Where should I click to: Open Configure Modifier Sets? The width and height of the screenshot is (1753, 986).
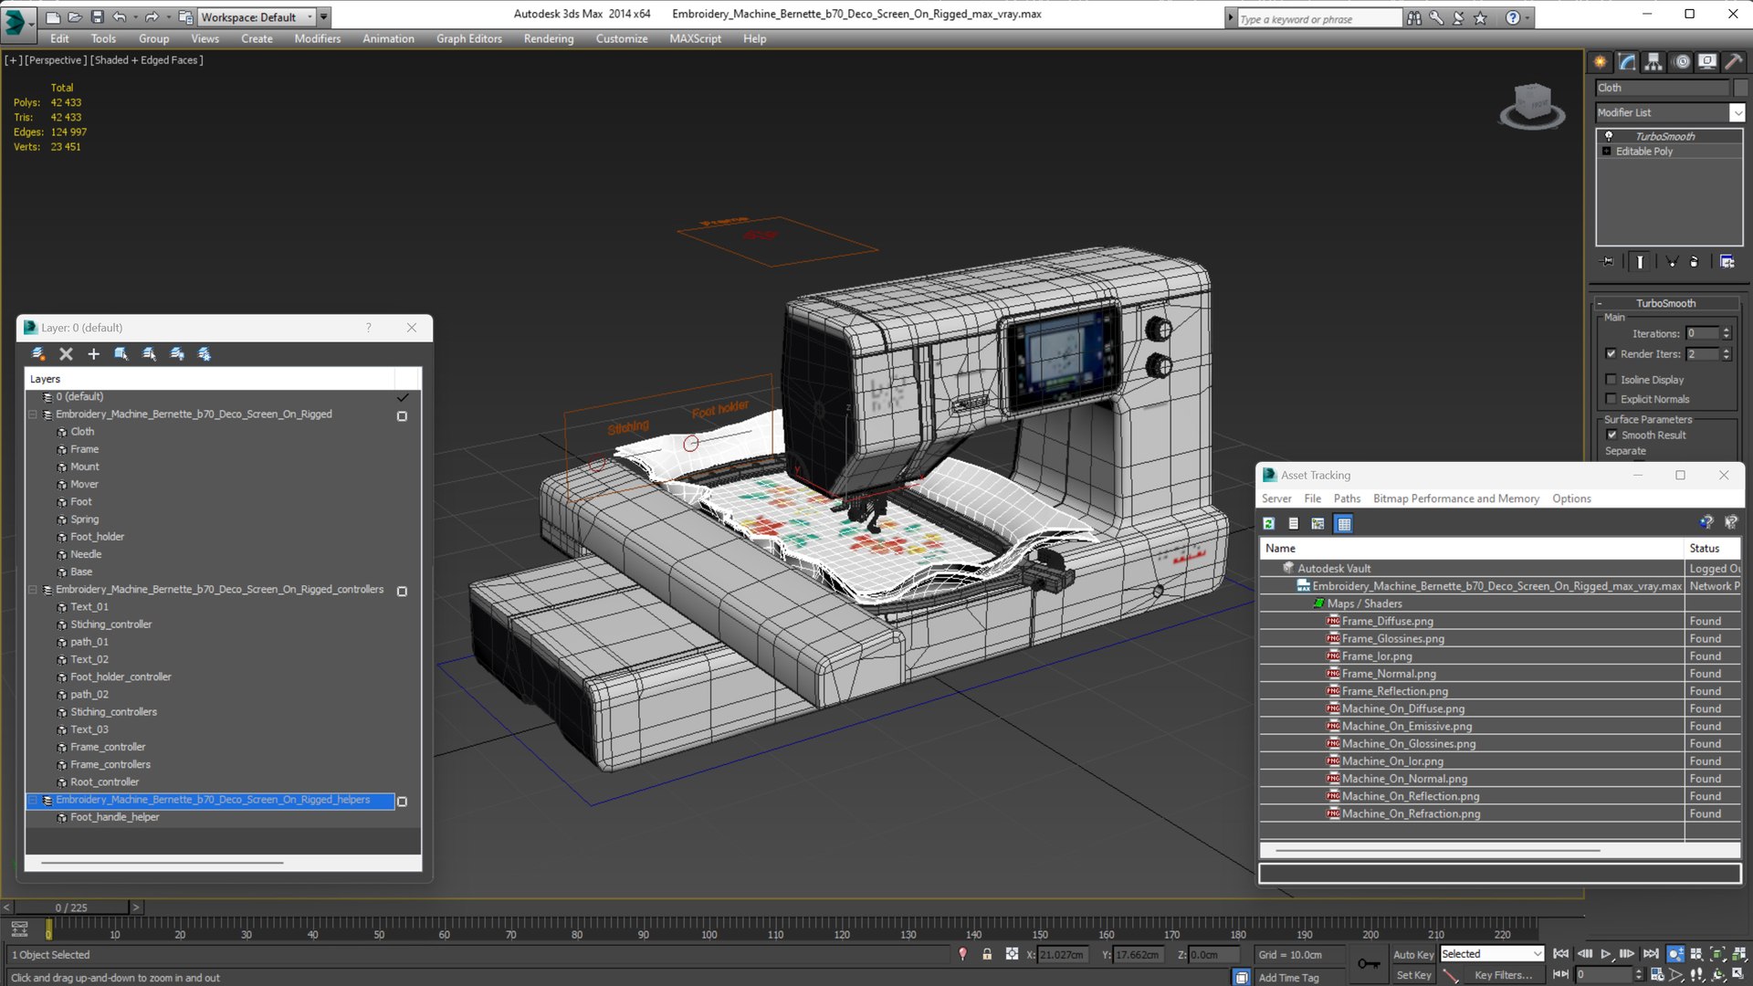1727,262
